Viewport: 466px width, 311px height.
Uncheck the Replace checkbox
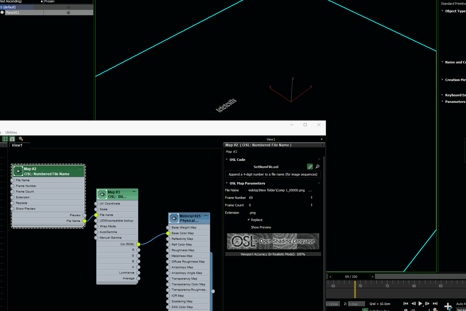[x=249, y=219]
